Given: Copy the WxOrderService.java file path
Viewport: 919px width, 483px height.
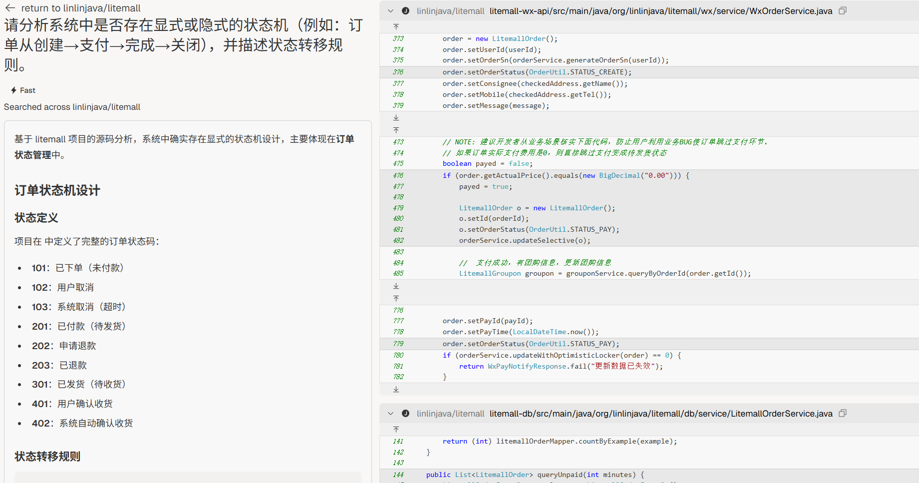Looking at the screenshot, I should click(843, 10).
